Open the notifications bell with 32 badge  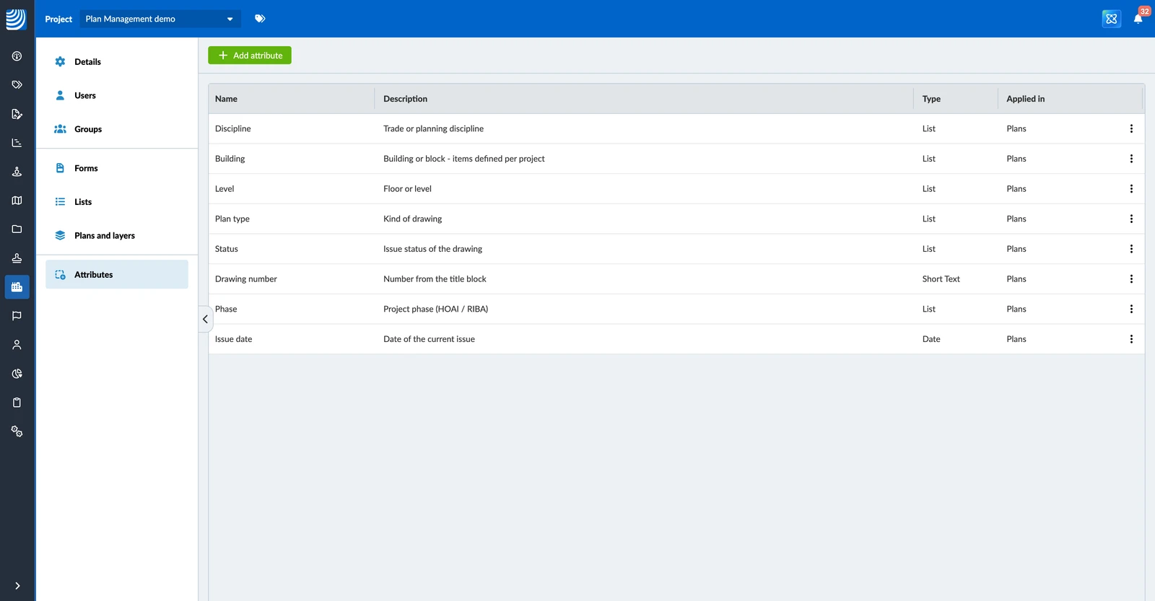(1138, 19)
